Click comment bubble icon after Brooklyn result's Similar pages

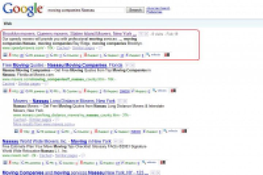[x=100, y=48]
